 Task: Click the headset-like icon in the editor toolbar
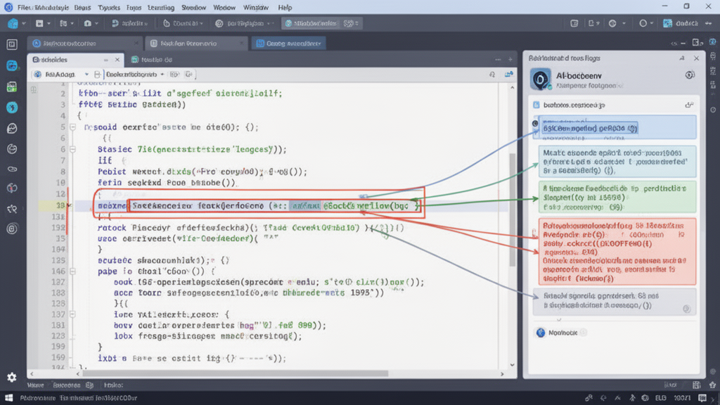pyautogui.click(x=492, y=75)
